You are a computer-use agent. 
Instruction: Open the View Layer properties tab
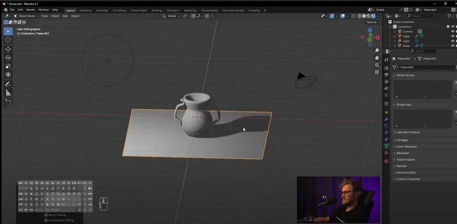click(386, 81)
